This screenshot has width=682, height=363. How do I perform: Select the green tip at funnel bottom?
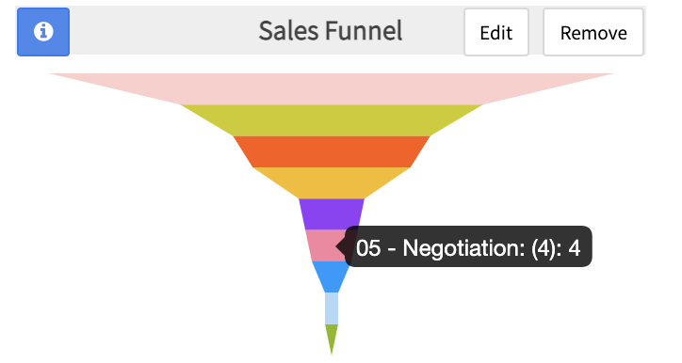tap(332, 337)
